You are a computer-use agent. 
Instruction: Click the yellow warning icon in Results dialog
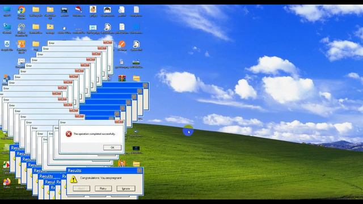pos(74,179)
